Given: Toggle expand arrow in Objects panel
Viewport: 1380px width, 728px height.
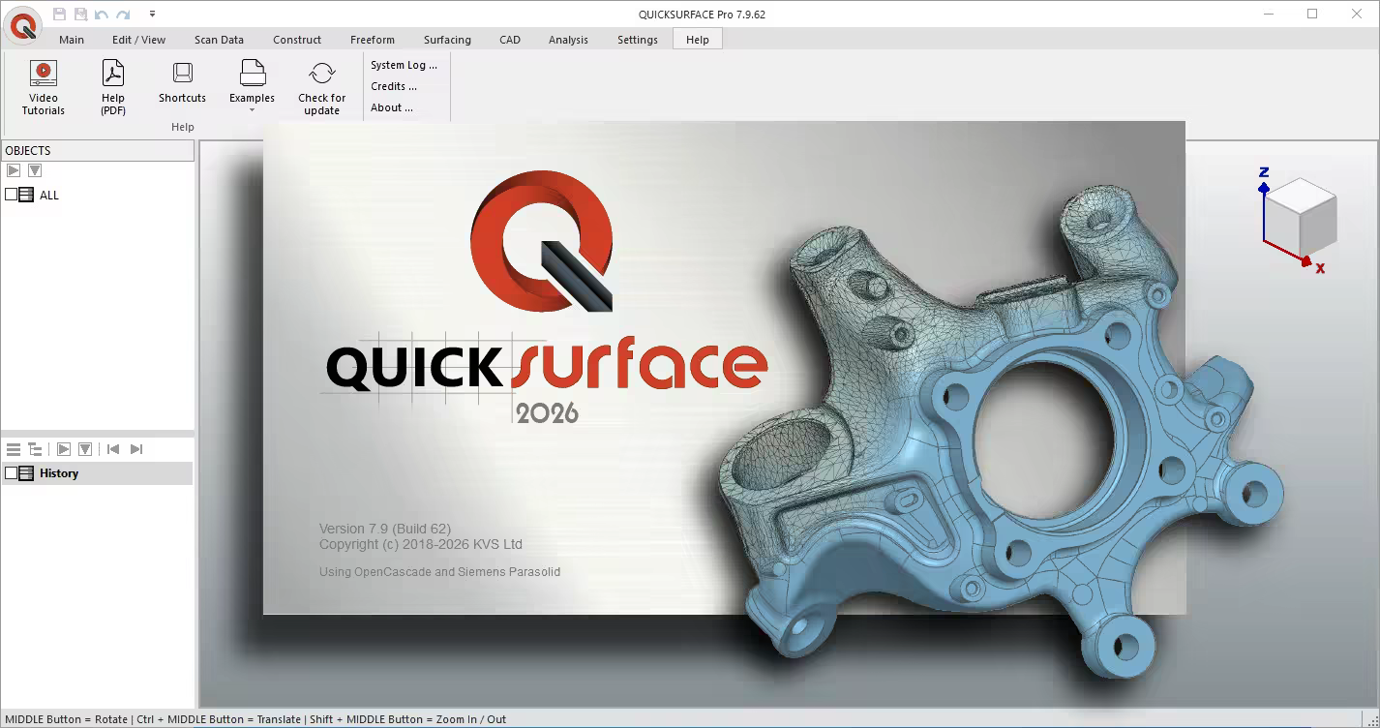Looking at the screenshot, I should tap(13, 169).
